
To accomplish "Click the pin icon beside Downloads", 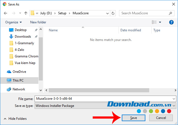I will point(36,37).
